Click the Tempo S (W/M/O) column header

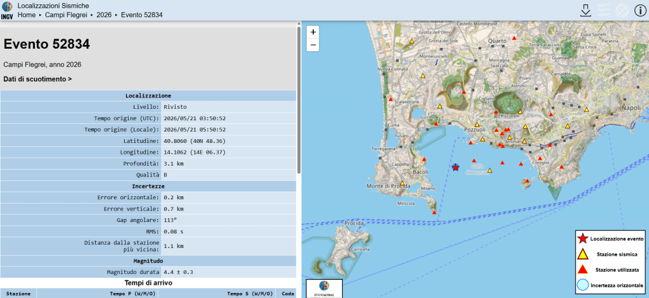(x=217, y=294)
